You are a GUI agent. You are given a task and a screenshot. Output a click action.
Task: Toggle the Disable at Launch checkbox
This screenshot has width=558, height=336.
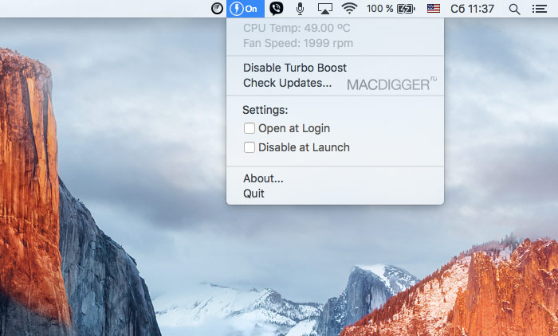tap(249, 147)
